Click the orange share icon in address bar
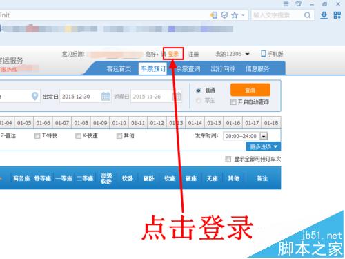The width and height of the screenshot is (345, 259). pyautogui.click(x=214, y=15)
